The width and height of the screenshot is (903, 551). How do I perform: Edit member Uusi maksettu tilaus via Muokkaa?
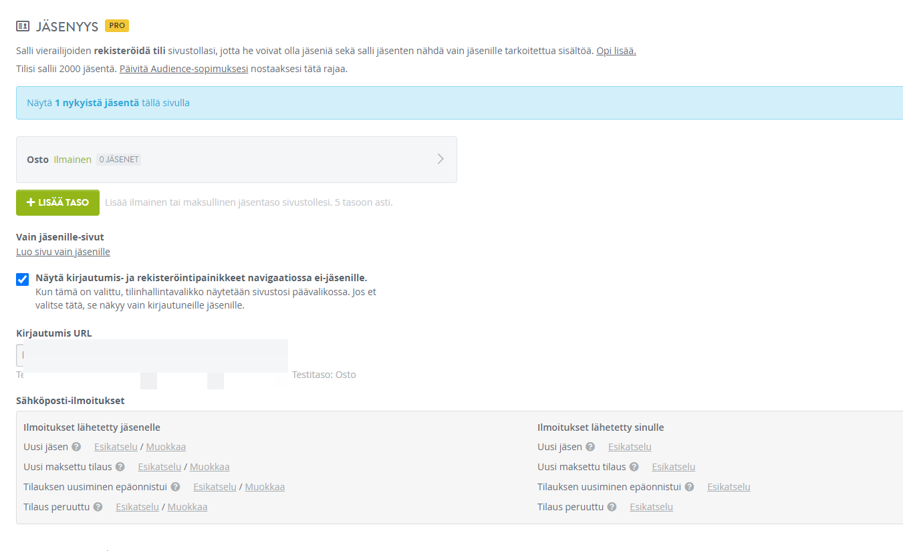point(209,467)
